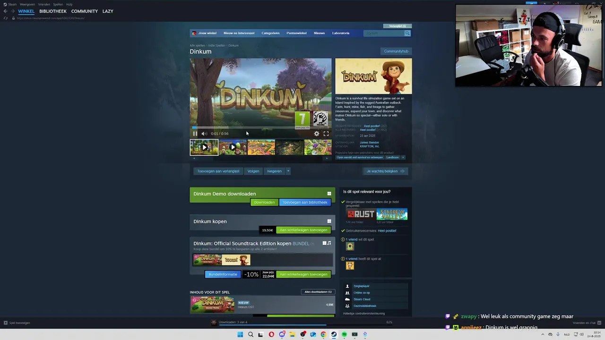Click the Rust game banner
This screenshot has height=340, width=605.
coord(360,214)
